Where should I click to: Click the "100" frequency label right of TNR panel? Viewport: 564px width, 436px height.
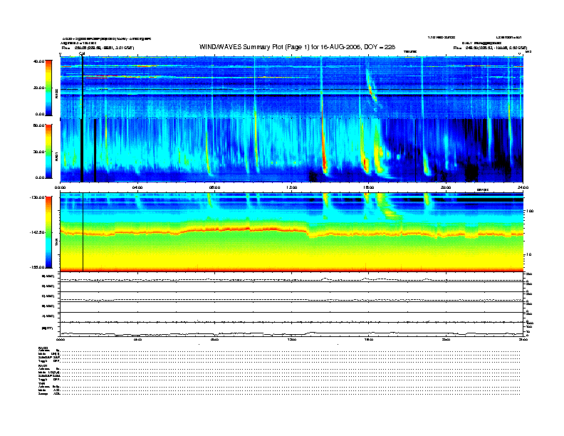coord(530,211)
